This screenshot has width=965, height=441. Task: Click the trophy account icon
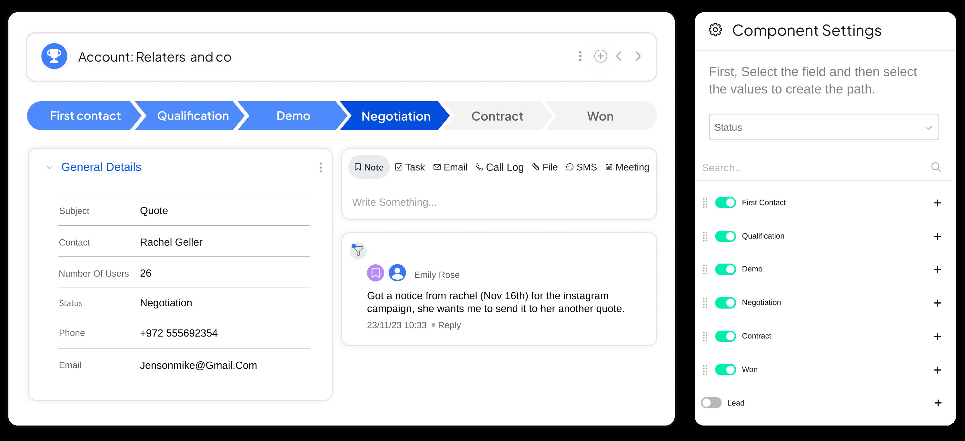(x=54, y=56)
